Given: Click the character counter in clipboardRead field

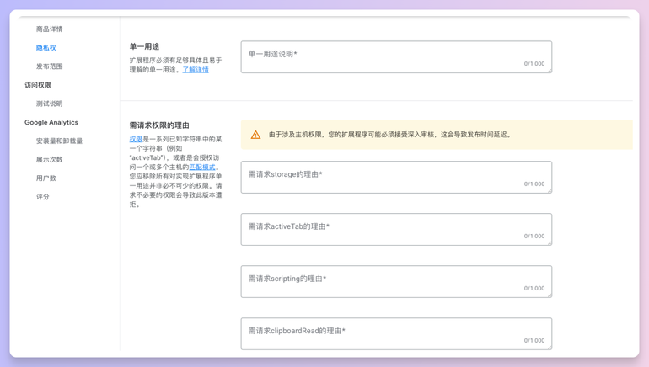Looking at the screenshot, I should (534, 340).
